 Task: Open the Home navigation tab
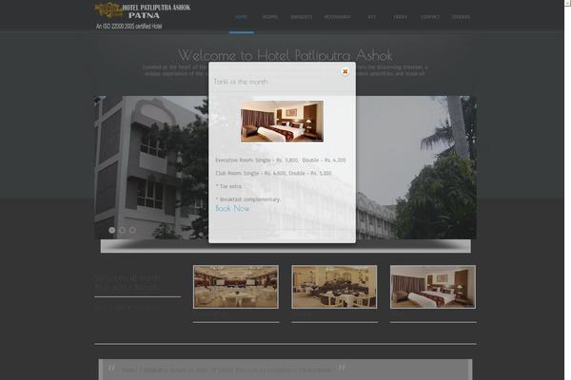coord(242,17)
